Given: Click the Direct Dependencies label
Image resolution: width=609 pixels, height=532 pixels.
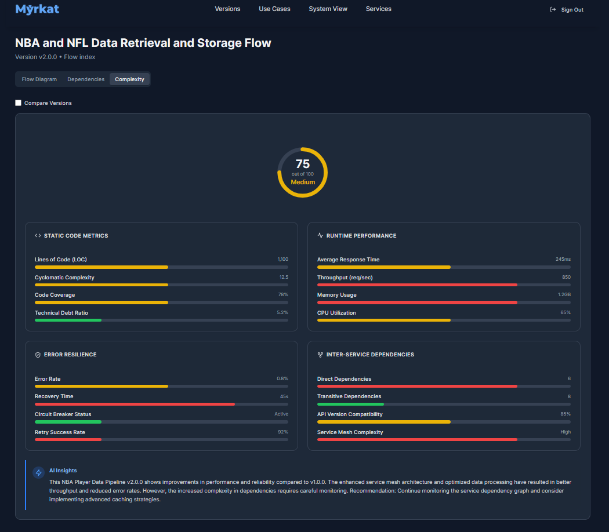Looking at the screenshot, I should coord(344,379).
